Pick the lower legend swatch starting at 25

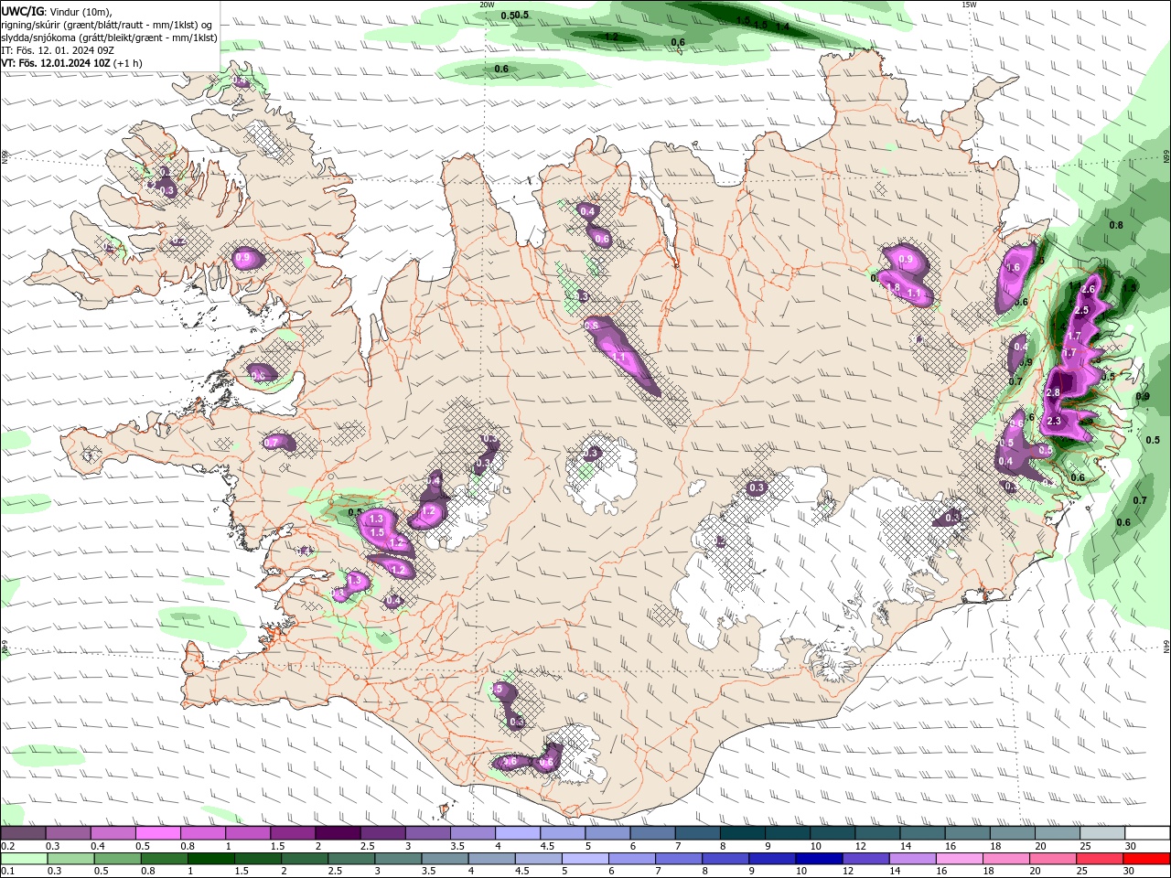point(1100,859)
